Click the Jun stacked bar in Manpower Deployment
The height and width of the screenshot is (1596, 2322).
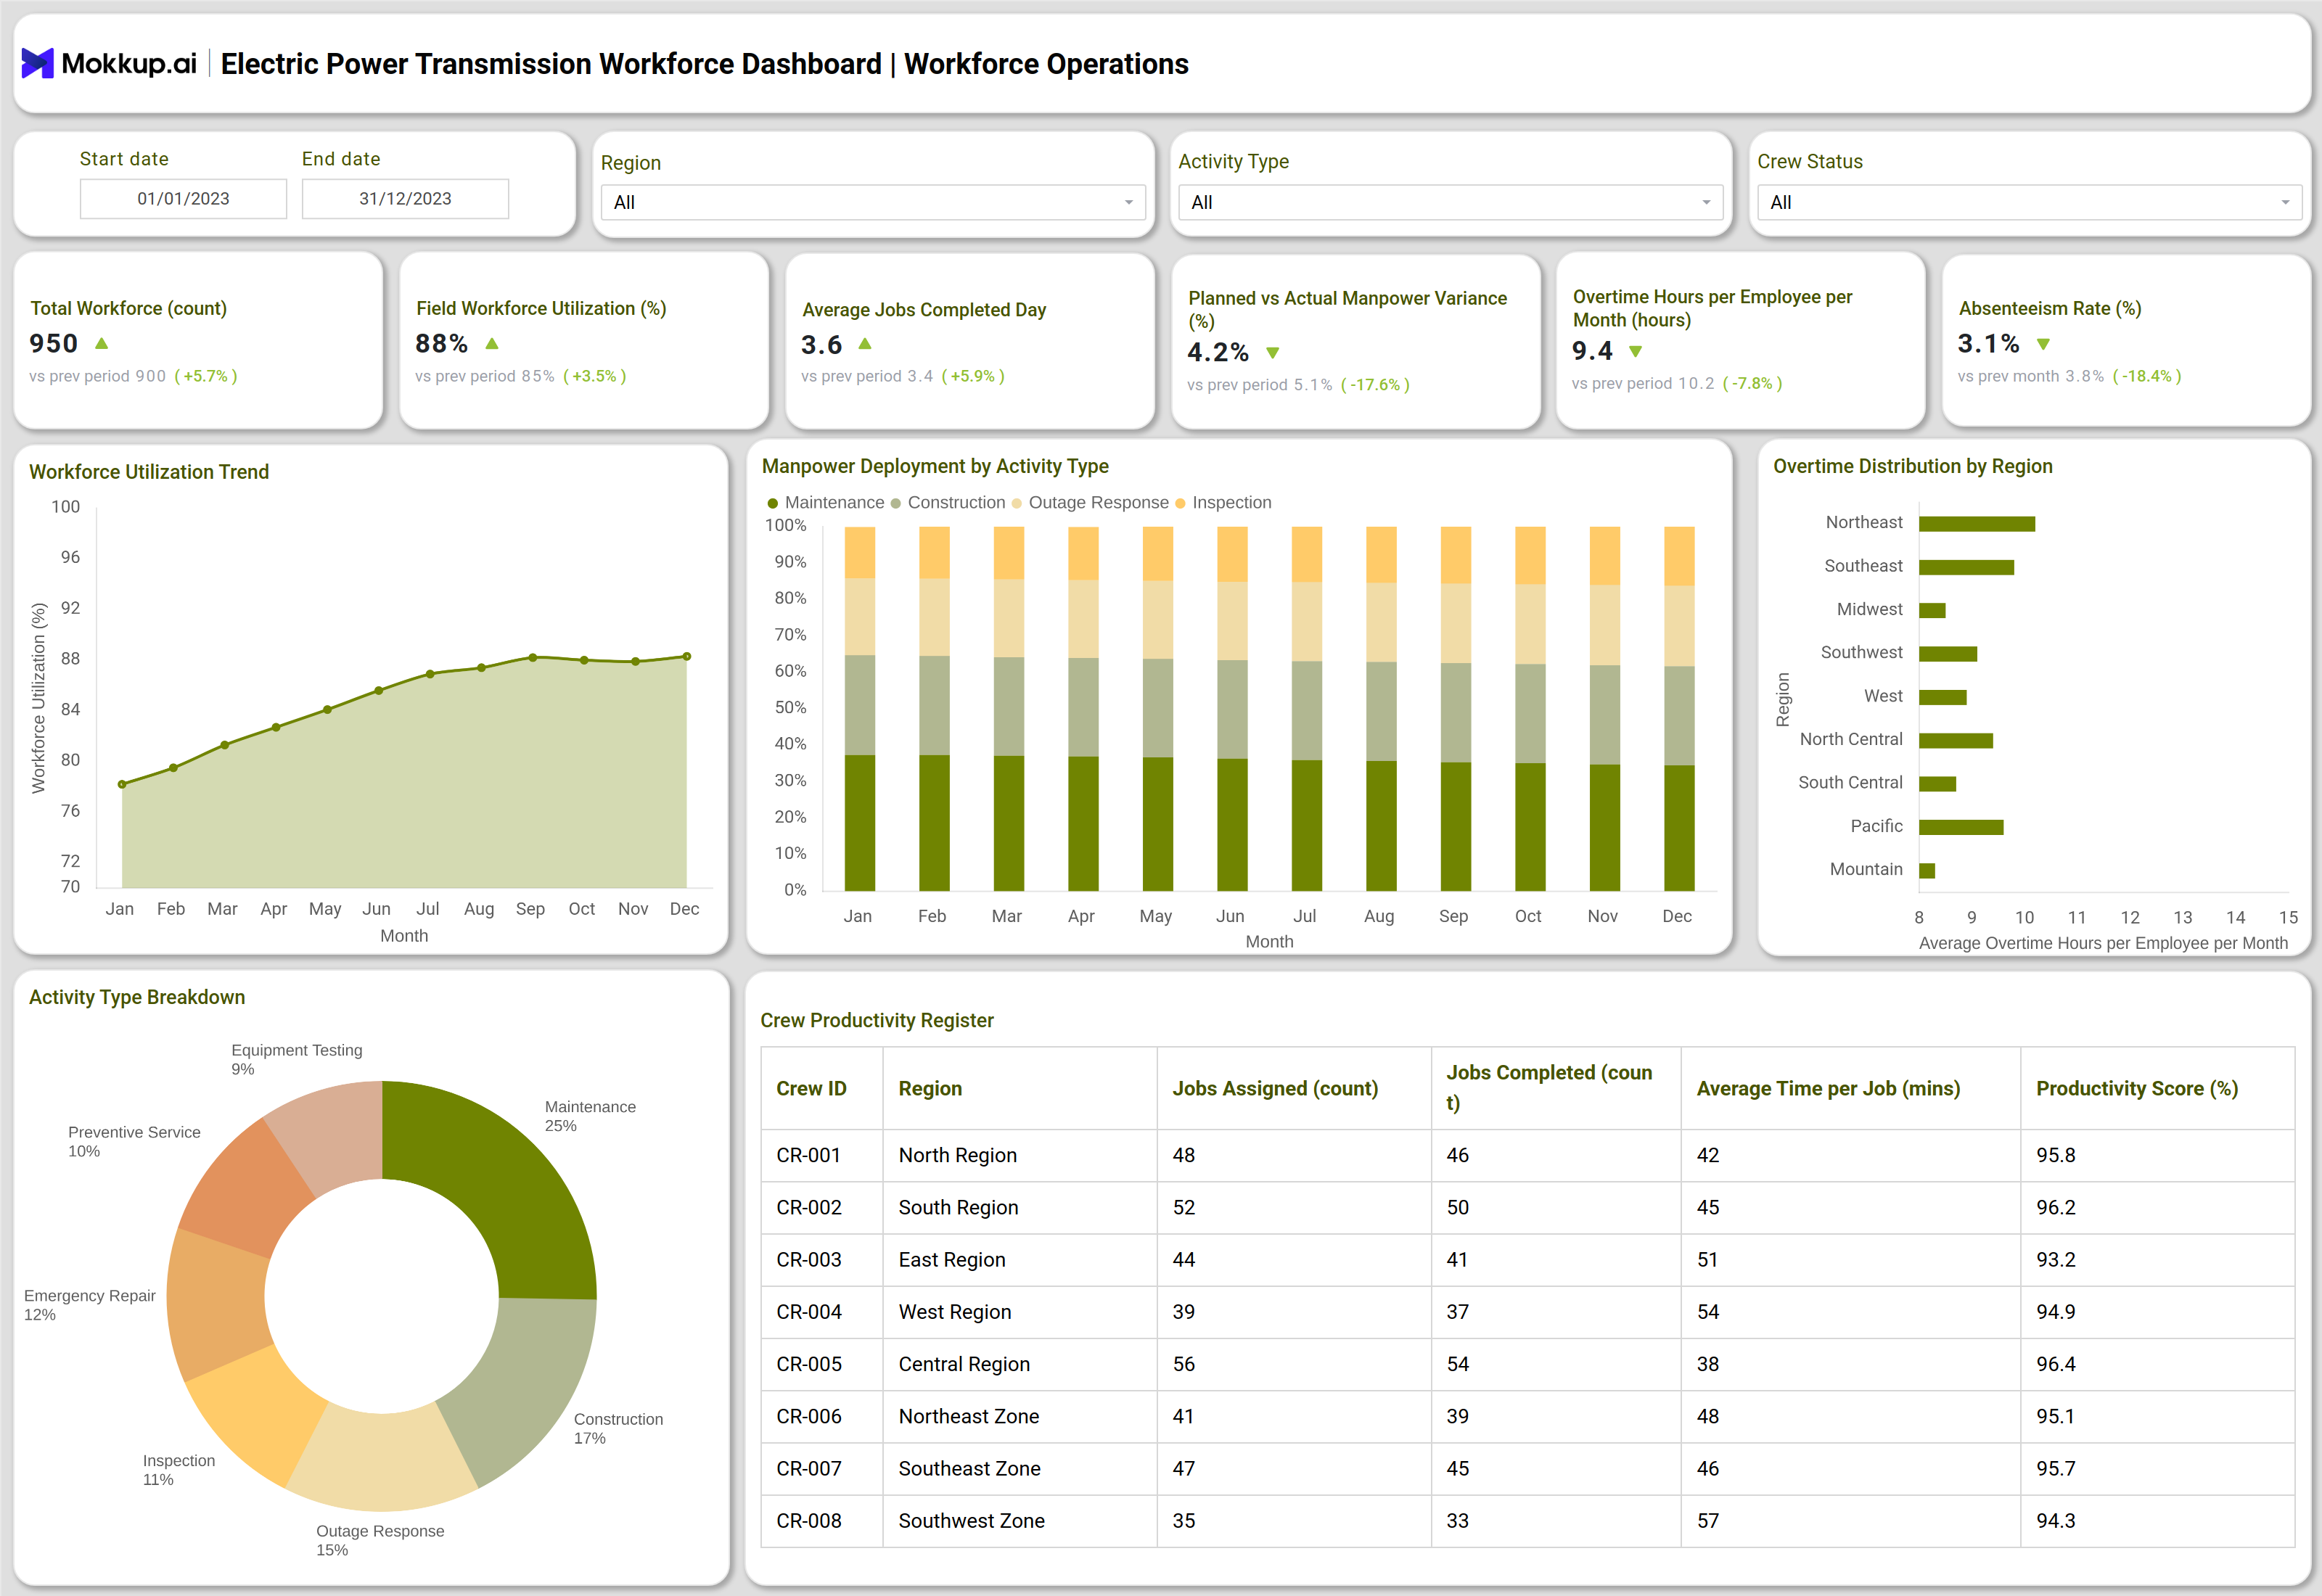(1232, 708)
